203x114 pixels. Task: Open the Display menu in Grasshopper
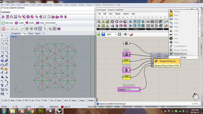coord(118,14)
